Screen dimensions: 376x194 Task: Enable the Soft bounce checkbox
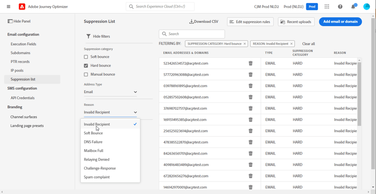(86, 57)
